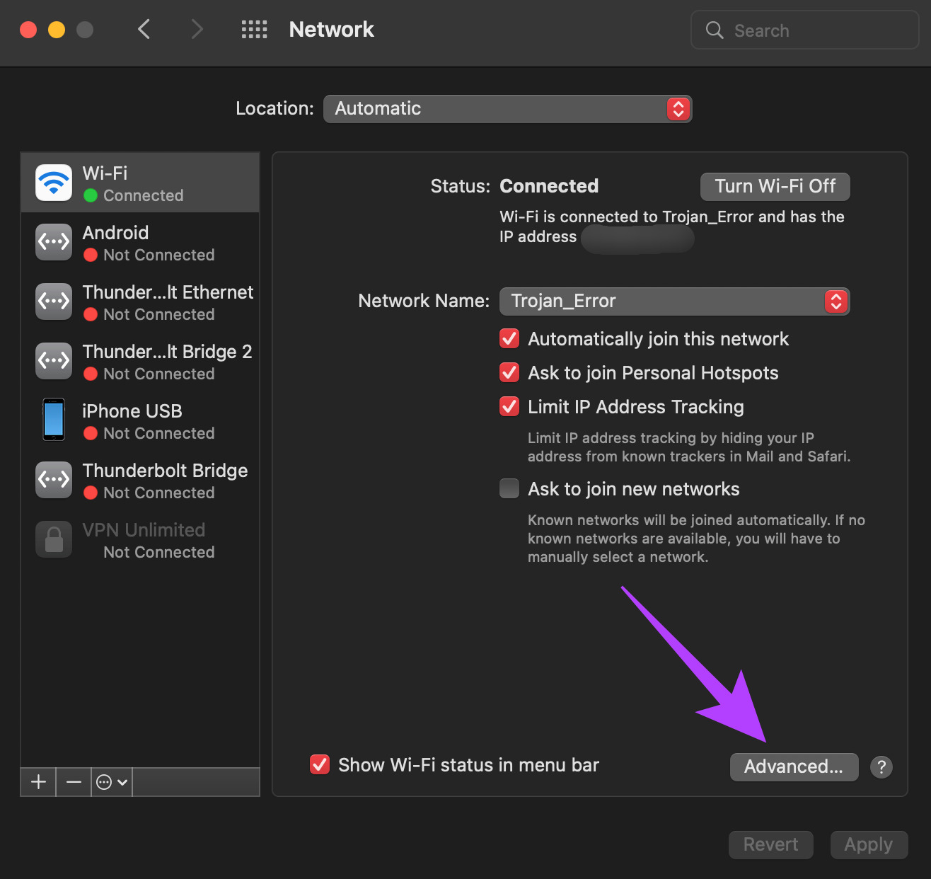Open the help question mark button
931x879 pixels.
881,766
